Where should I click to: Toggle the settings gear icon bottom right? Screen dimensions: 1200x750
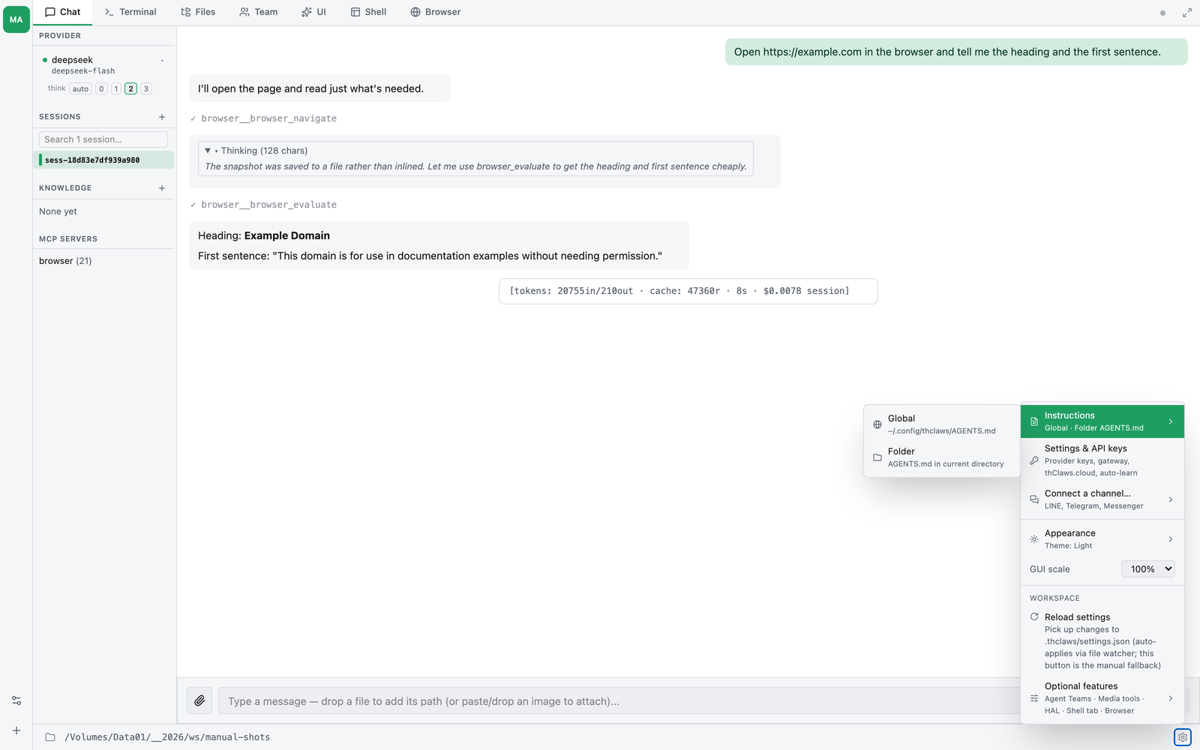[1183, 737]
